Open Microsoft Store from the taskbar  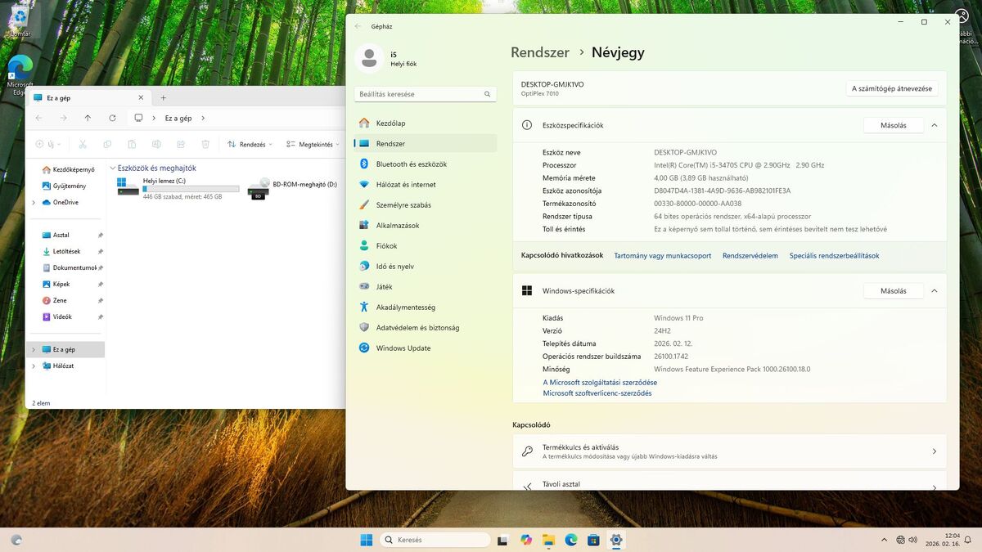pyautogui.click(x=593, y=540)
